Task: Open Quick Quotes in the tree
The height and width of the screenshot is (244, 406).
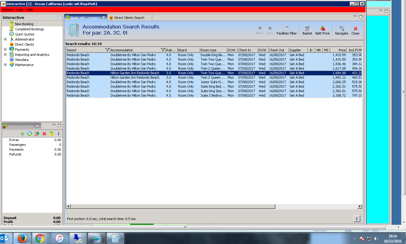Action: pyautogui.click(x=25, y=34)
